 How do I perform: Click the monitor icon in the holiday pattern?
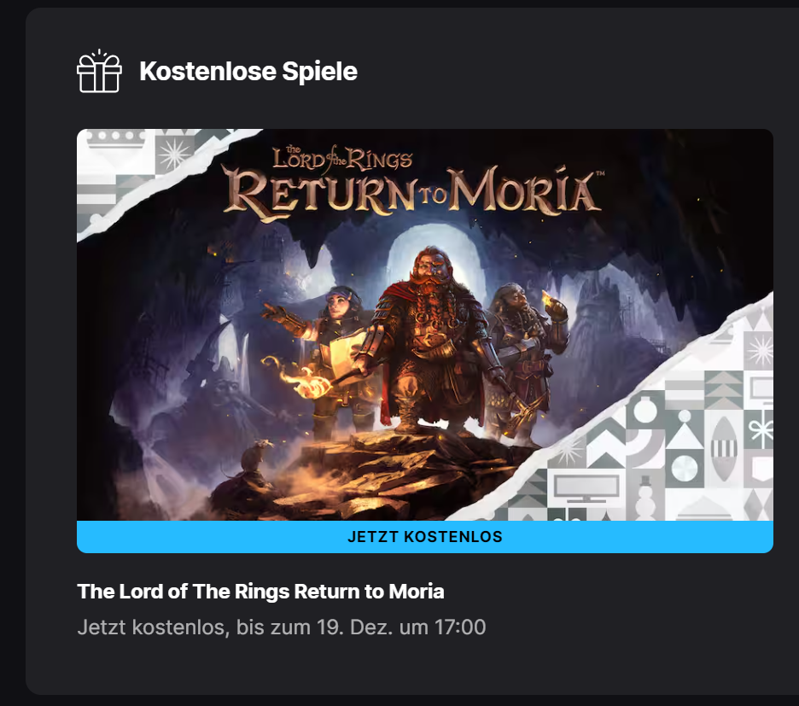[586, 487]
